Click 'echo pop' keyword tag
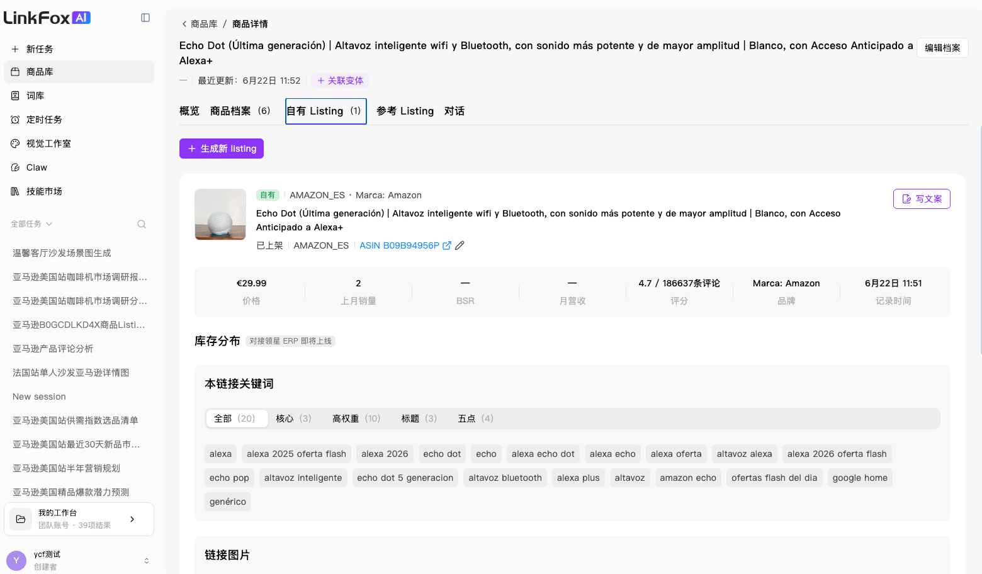Screen dimensions: 982x574 coord(229,478)
